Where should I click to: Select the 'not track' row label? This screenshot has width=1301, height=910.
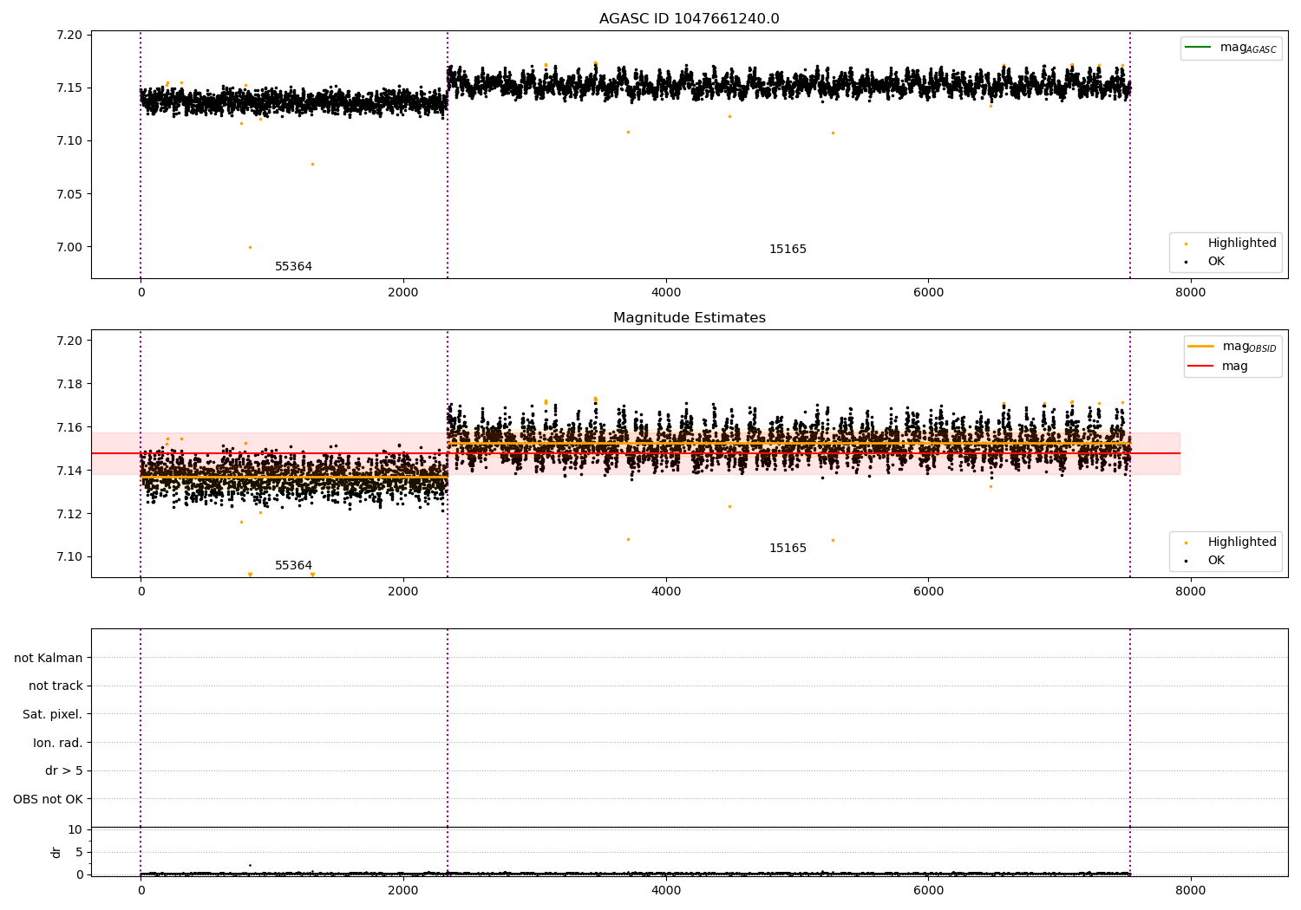tap(56, 686)
